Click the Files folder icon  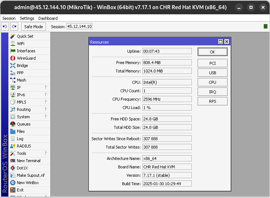point(13,131)
